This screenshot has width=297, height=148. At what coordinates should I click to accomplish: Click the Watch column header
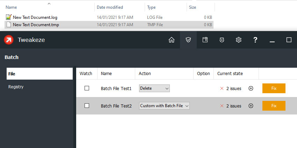[x=86, y=73]
